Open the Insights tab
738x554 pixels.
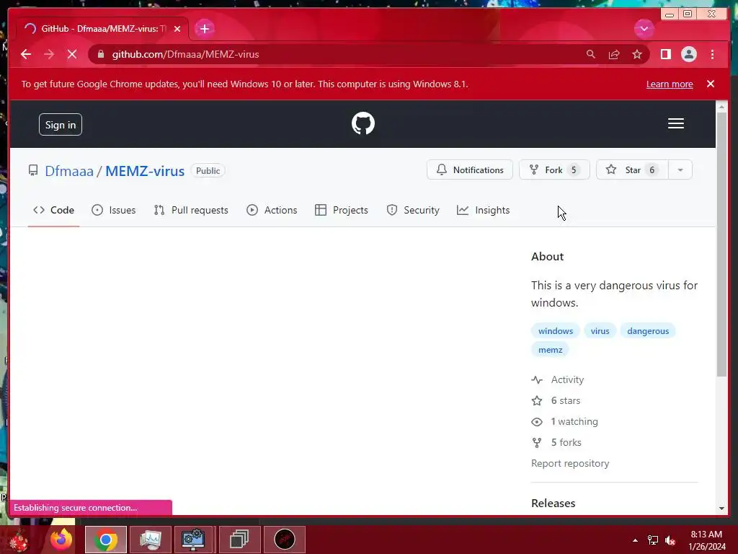484,210
